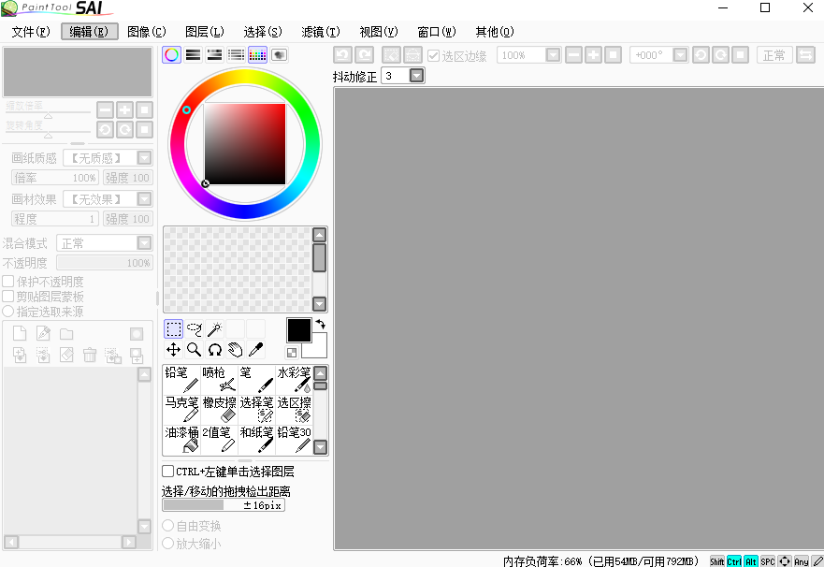The width and height of the screenshot is (824, 567).
Task: Select the Lasso selection tool
Action: click(x=194, y=328)
